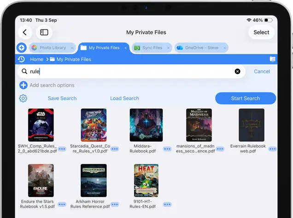Select file name Endure the Stars Rulebook v1.5.pdf
The image size is (293, 218).
point(37,204)
